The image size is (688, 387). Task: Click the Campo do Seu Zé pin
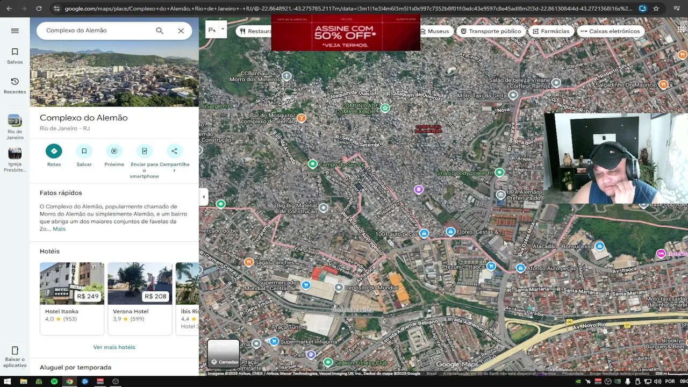pos(312,164)
